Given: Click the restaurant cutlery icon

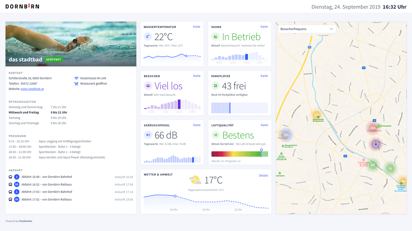Looking at the screenshot, I should pyautogui.click(x=76, y=84).
